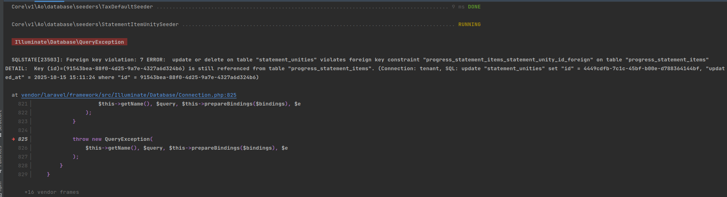Click line number 821 in the snippet
This screenshot has height=197, width=727.
(x=23, y=104)
